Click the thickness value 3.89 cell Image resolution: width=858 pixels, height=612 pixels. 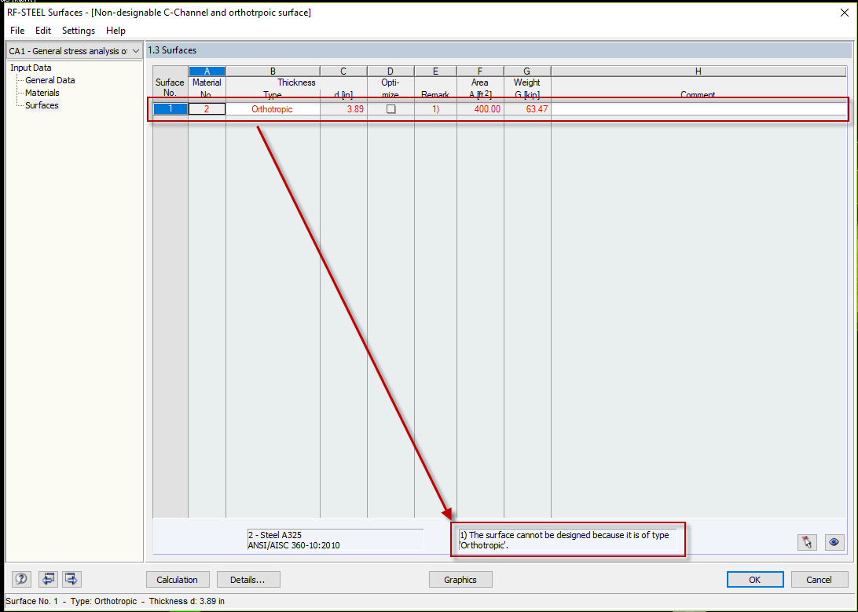(343, 109)
